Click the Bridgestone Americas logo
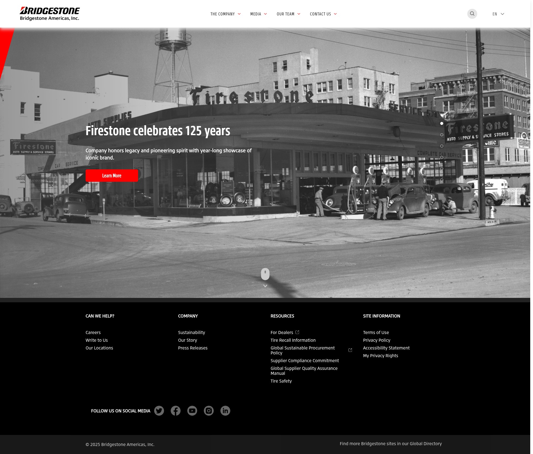The width and height of the screenshot is (533, 454). (49, 14)
